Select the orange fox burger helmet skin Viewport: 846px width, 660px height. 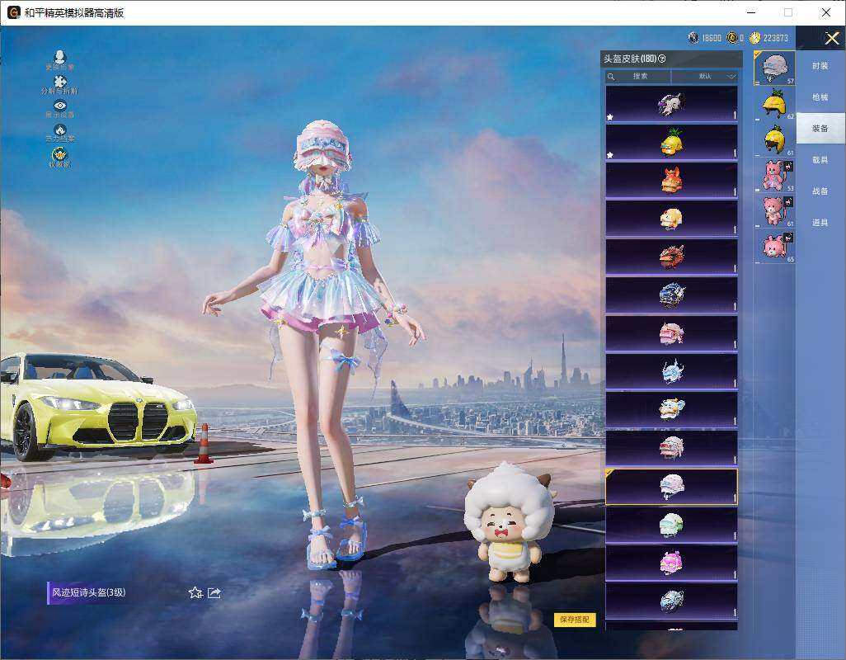coord(671,180)
